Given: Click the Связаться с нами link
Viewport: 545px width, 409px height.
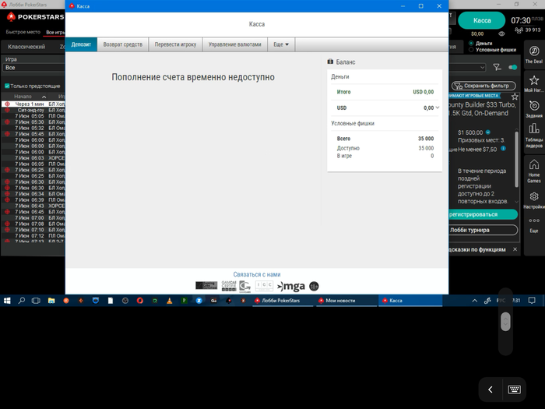Looking at the screenshot, I should pyautogui.click(x=256, y=274).
